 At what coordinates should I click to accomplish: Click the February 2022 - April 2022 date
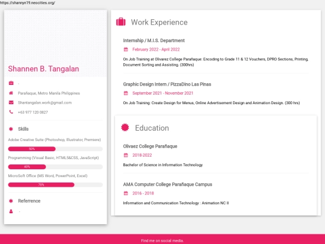[156, 49]
